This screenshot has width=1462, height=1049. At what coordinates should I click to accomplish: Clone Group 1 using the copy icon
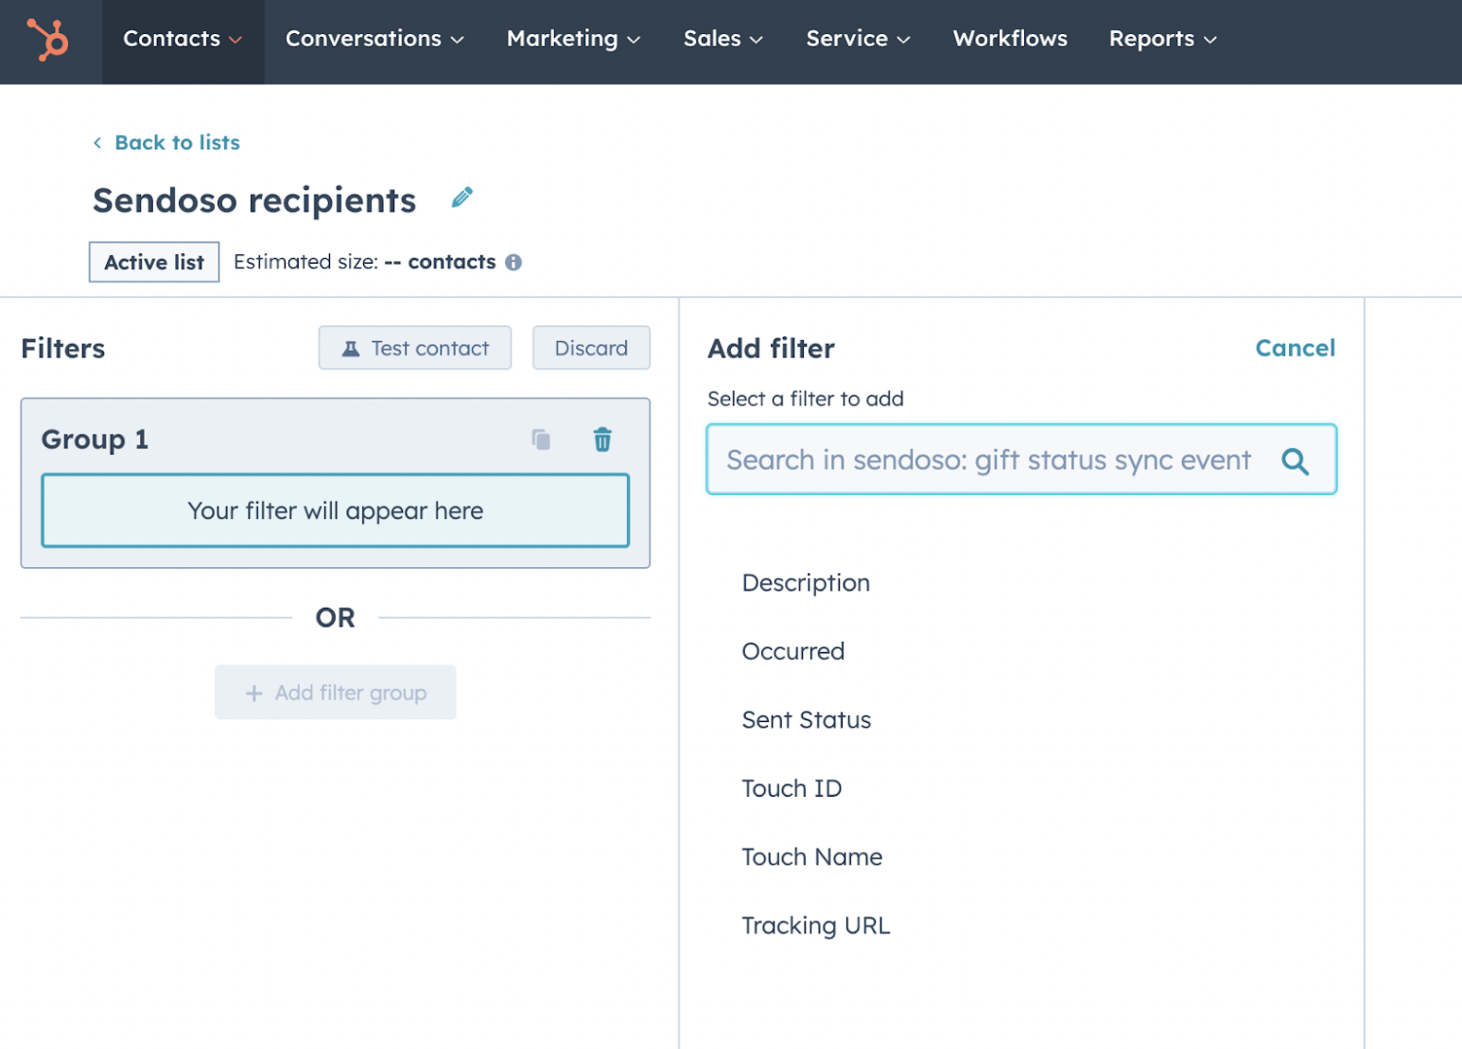pyautogui.click(x=541, y=439)
